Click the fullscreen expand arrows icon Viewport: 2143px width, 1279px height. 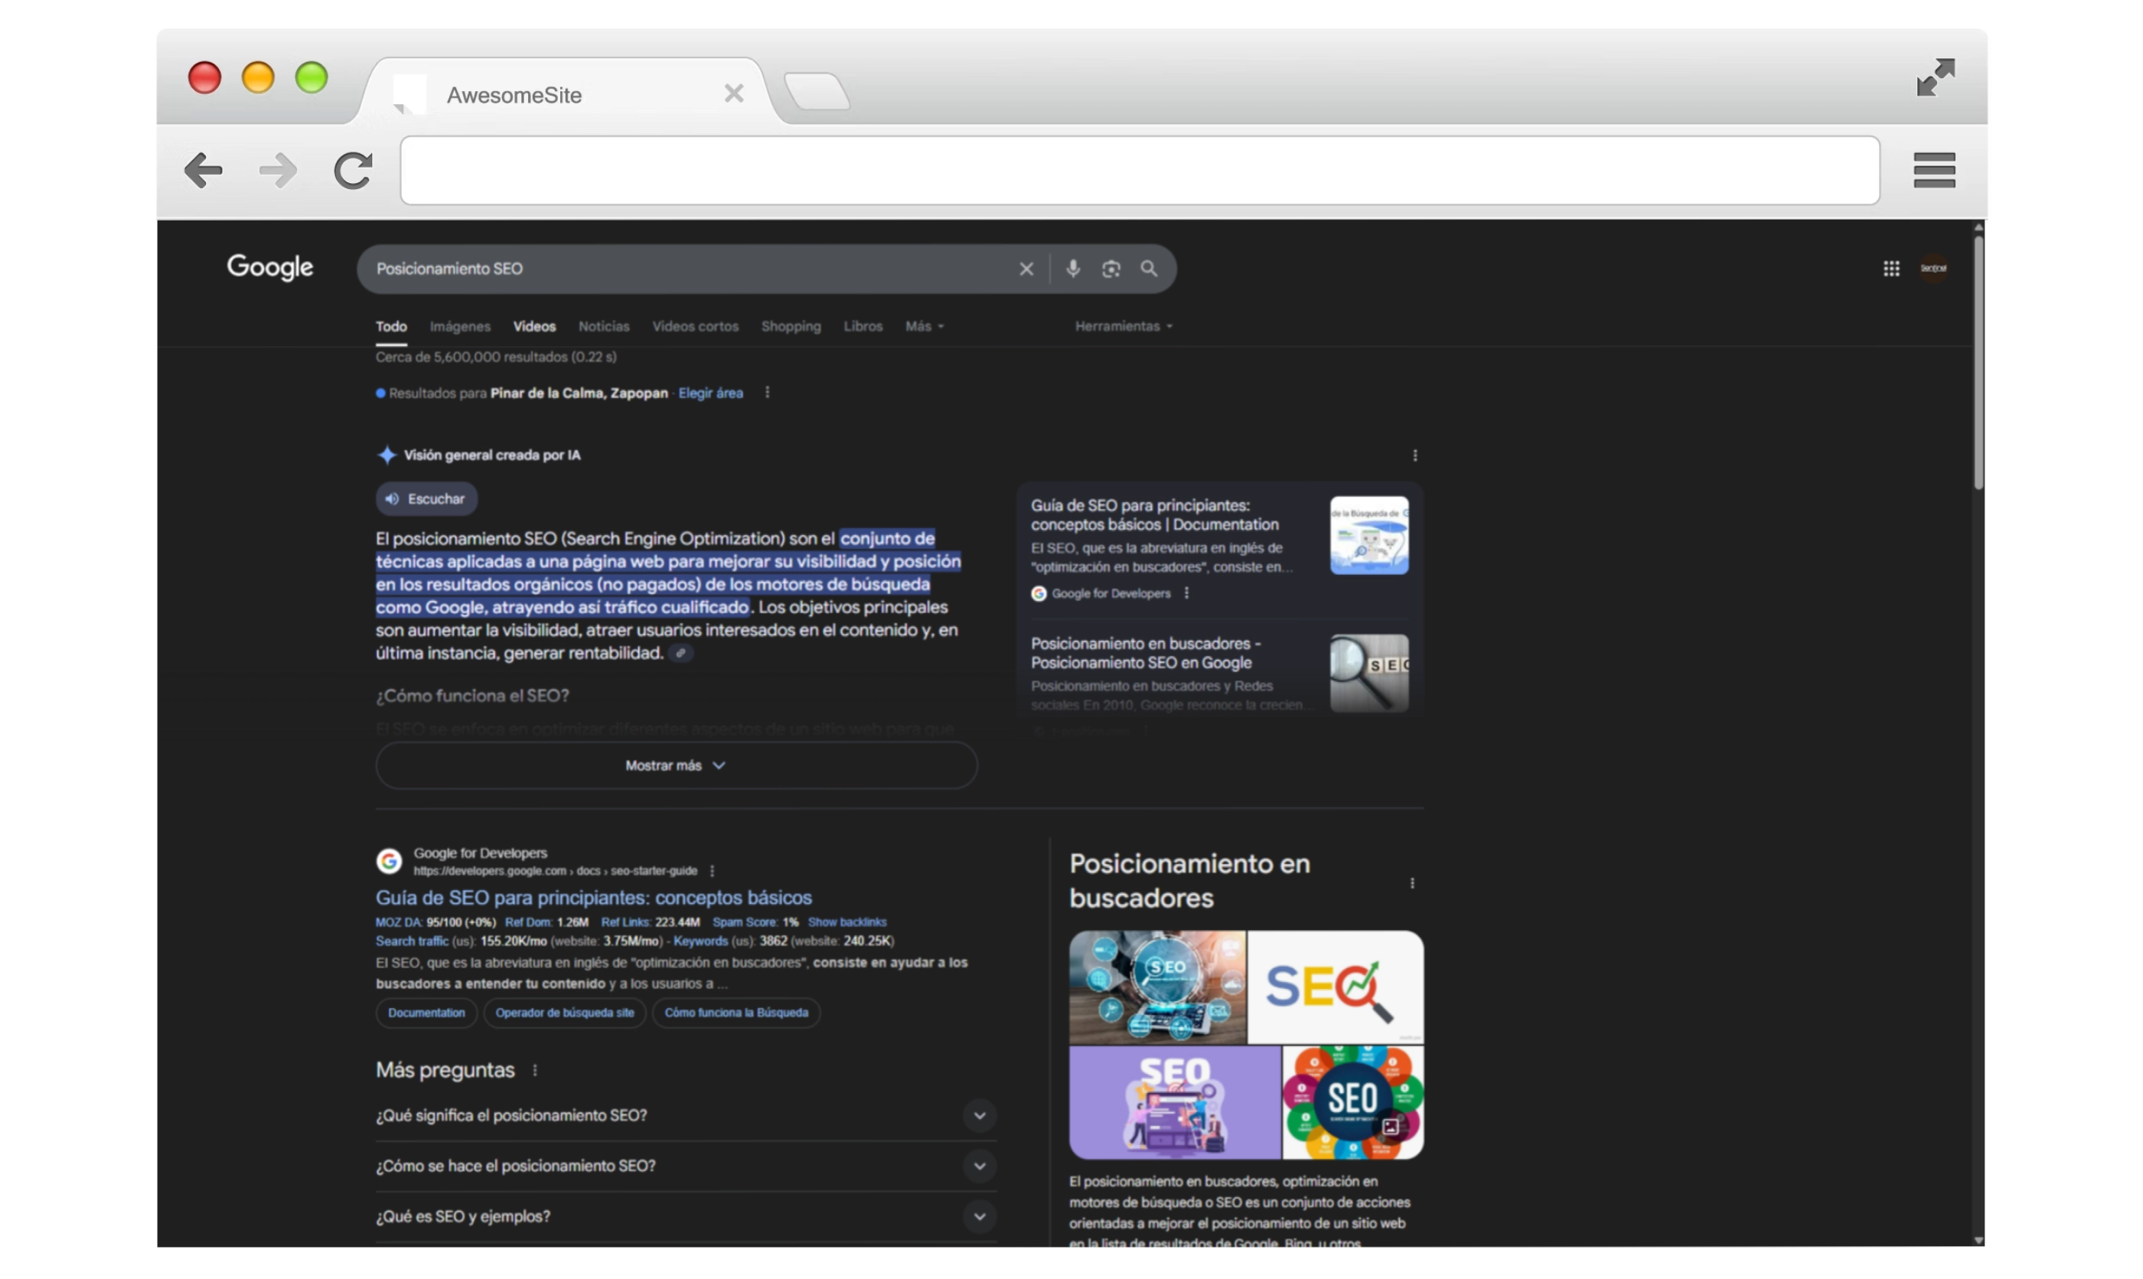tap(1936, 77)
